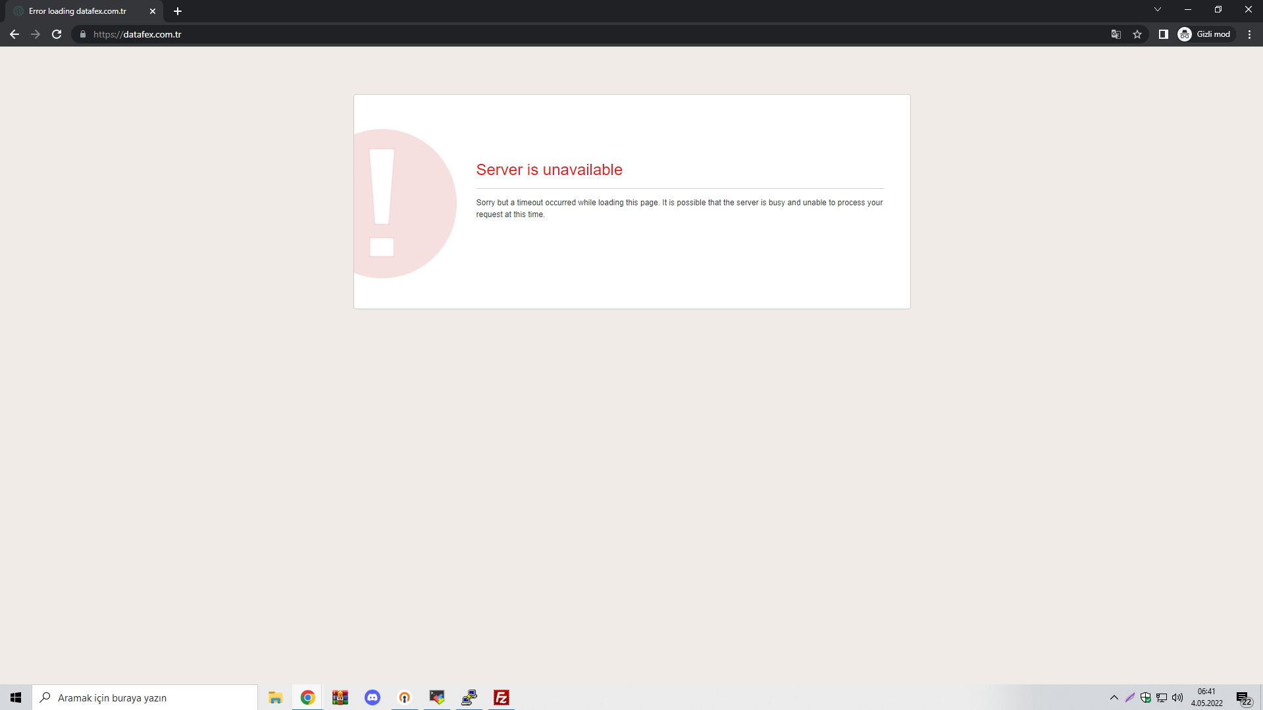Image resolution: width=1263 pixels, height=710 pixels.
Task: Open the volume control tray icon
Action: click(x=1177, y=697)
